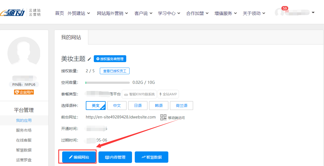Click the QR code icon for mobile access
The width and height of the screenshot is (324, 166).
click(163, 117)
